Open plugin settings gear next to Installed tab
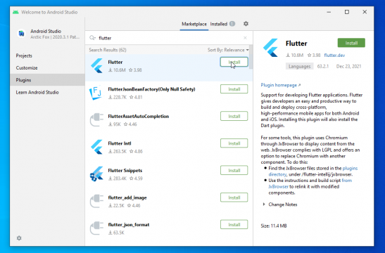 (246, 24)
